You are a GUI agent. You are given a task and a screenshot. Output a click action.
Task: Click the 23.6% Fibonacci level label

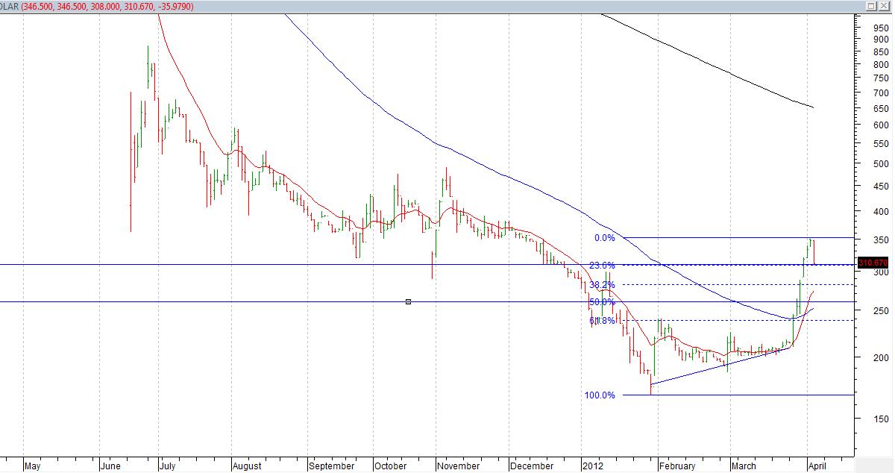coord(602,266)
